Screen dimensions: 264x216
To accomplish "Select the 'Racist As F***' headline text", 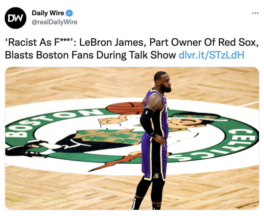I will pos(40,42).
